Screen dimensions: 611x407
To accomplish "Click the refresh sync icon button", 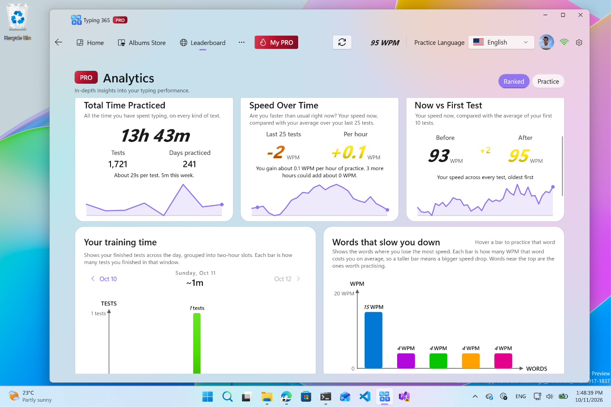I will [x=342, y=42].
